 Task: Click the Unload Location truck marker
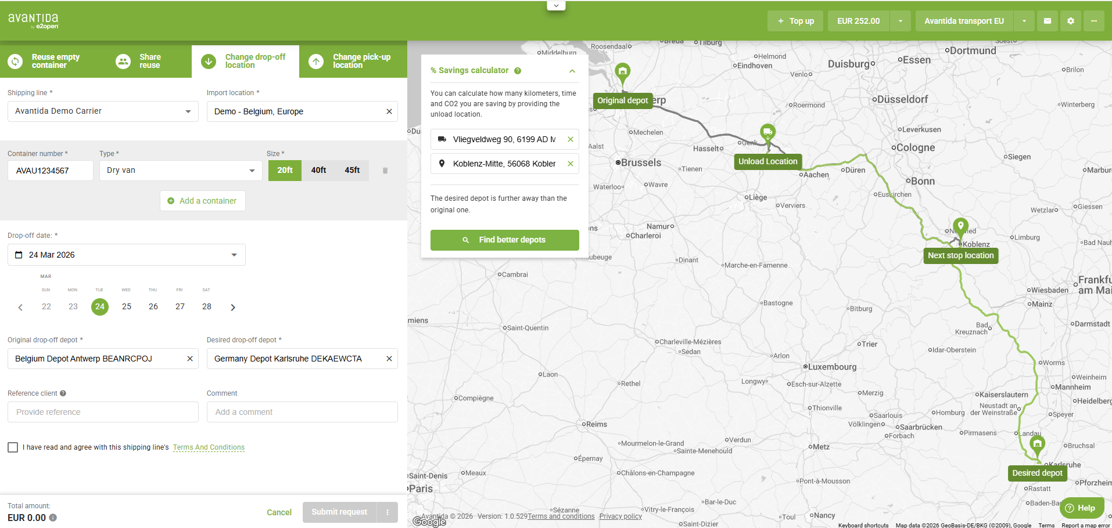pyautogui.click(x=767, y=133)
